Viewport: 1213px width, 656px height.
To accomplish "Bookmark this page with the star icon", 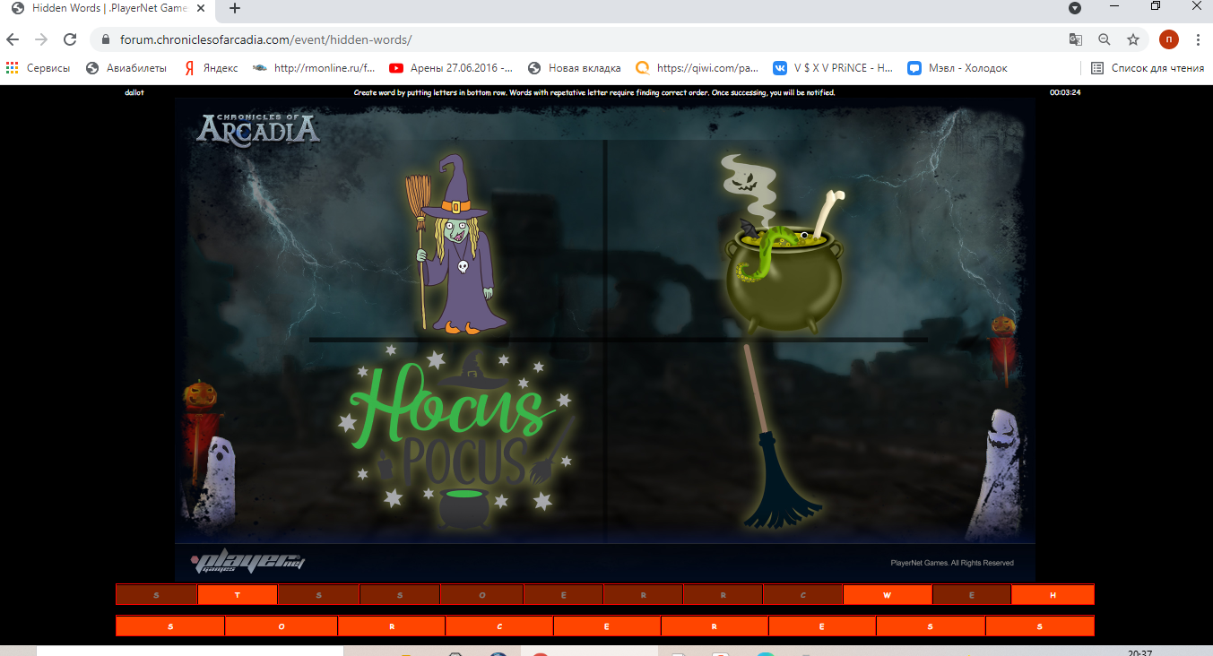I will [1133, 39].
